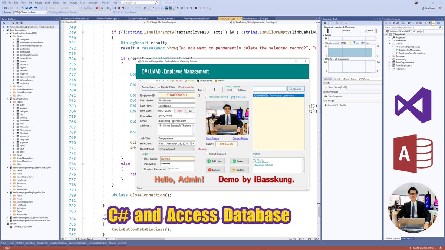Viewport: 445px width, 250px height.
Task: Collapse the Classes folder in Solution Explorer
Action: pos(389,44)
